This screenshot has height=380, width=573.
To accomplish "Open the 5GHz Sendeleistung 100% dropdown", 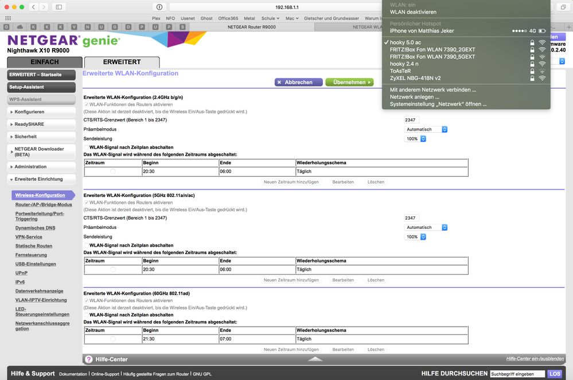I will (x=416, y=236).
